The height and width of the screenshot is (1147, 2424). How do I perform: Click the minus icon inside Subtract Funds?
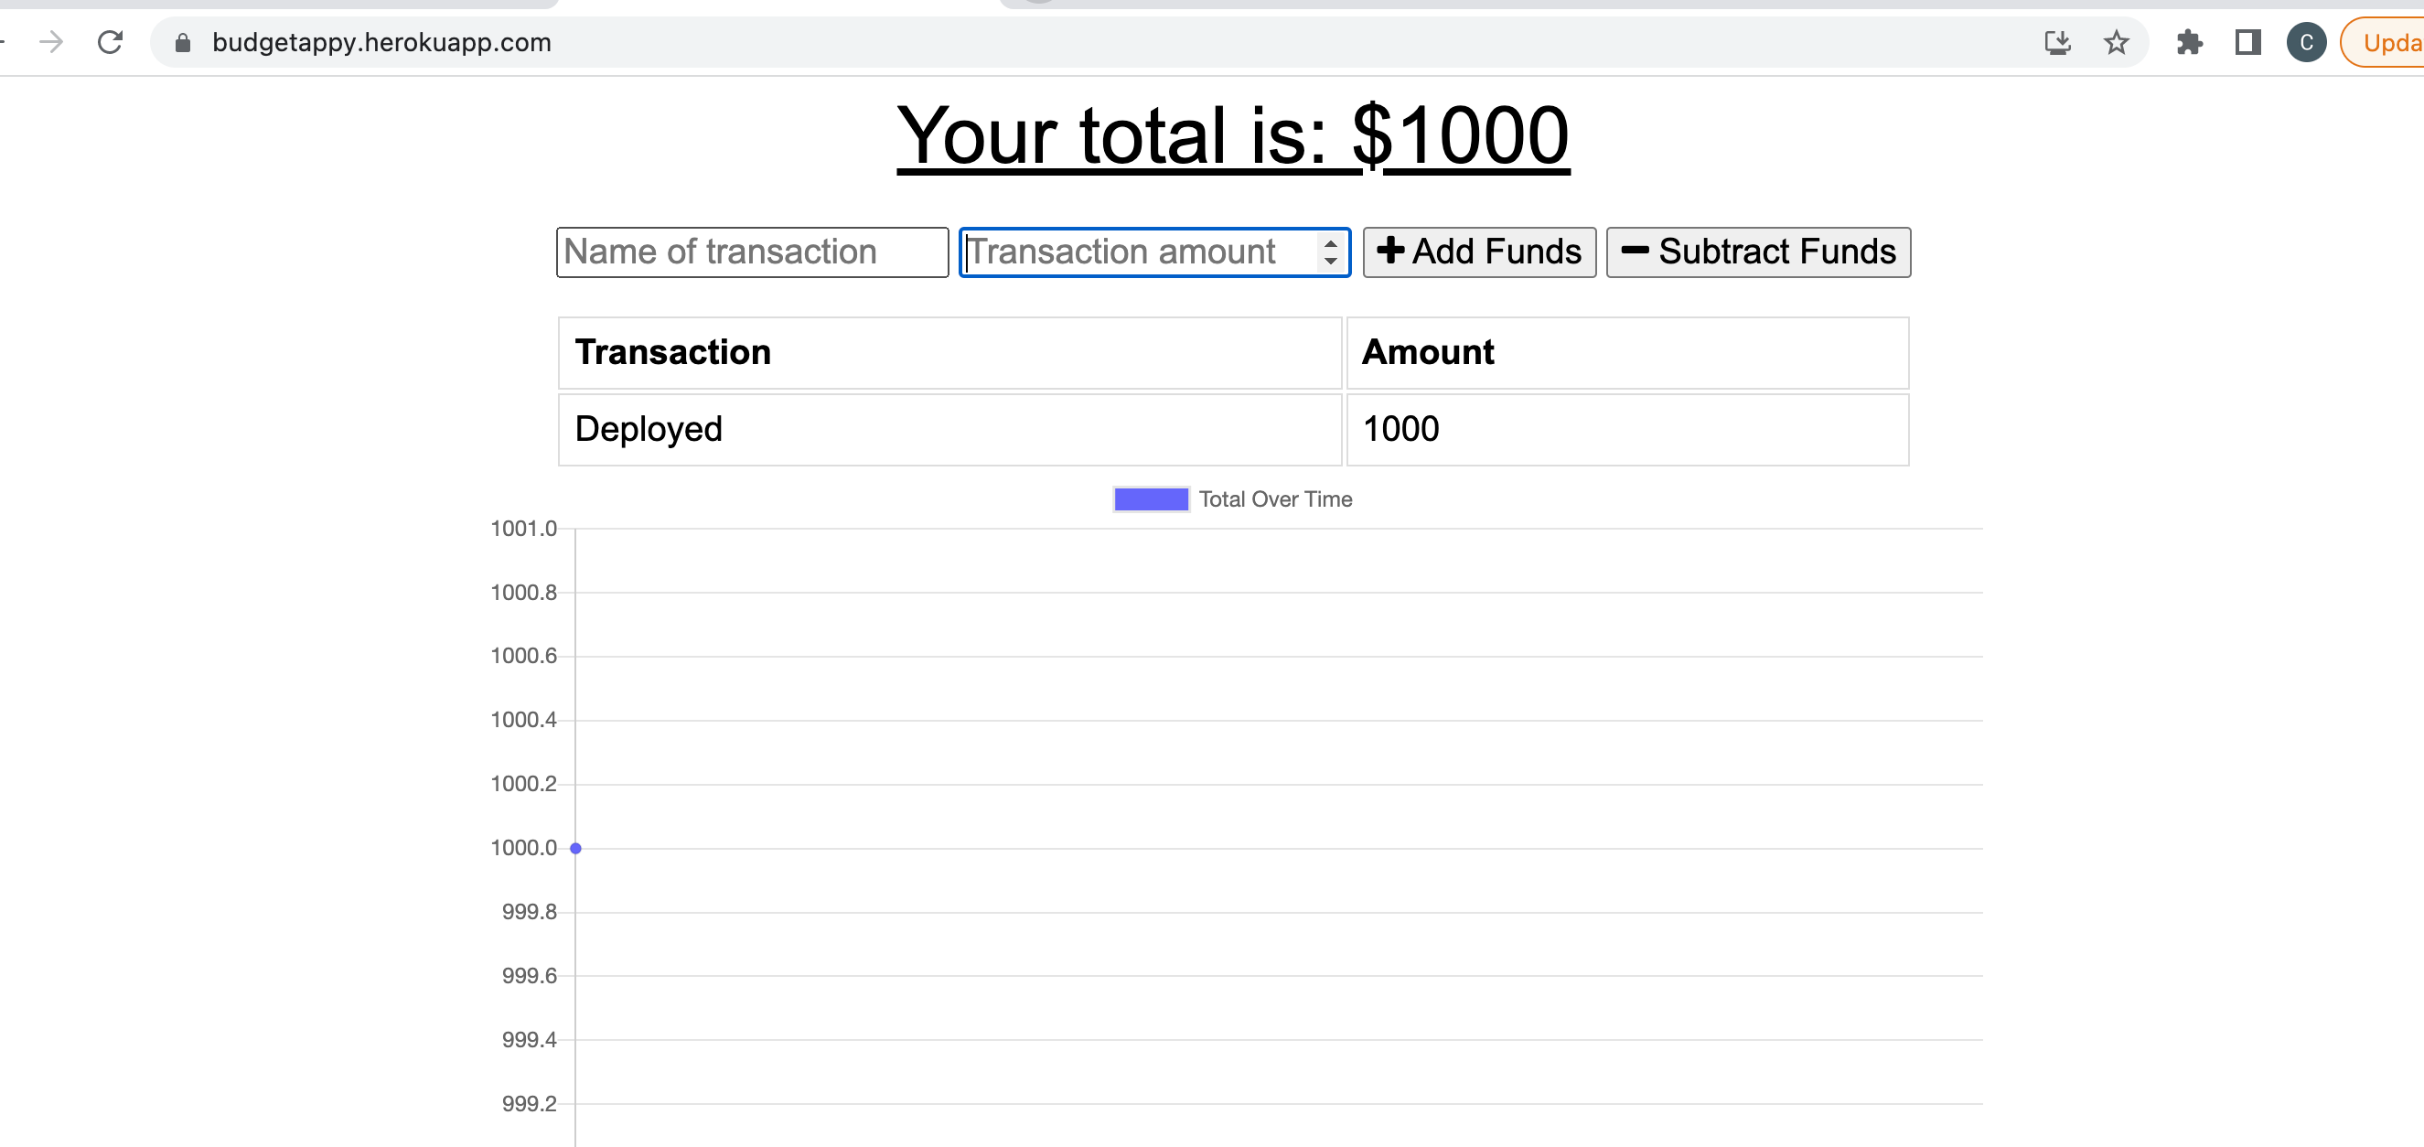pyautogui.click(x=1636, y=252)
